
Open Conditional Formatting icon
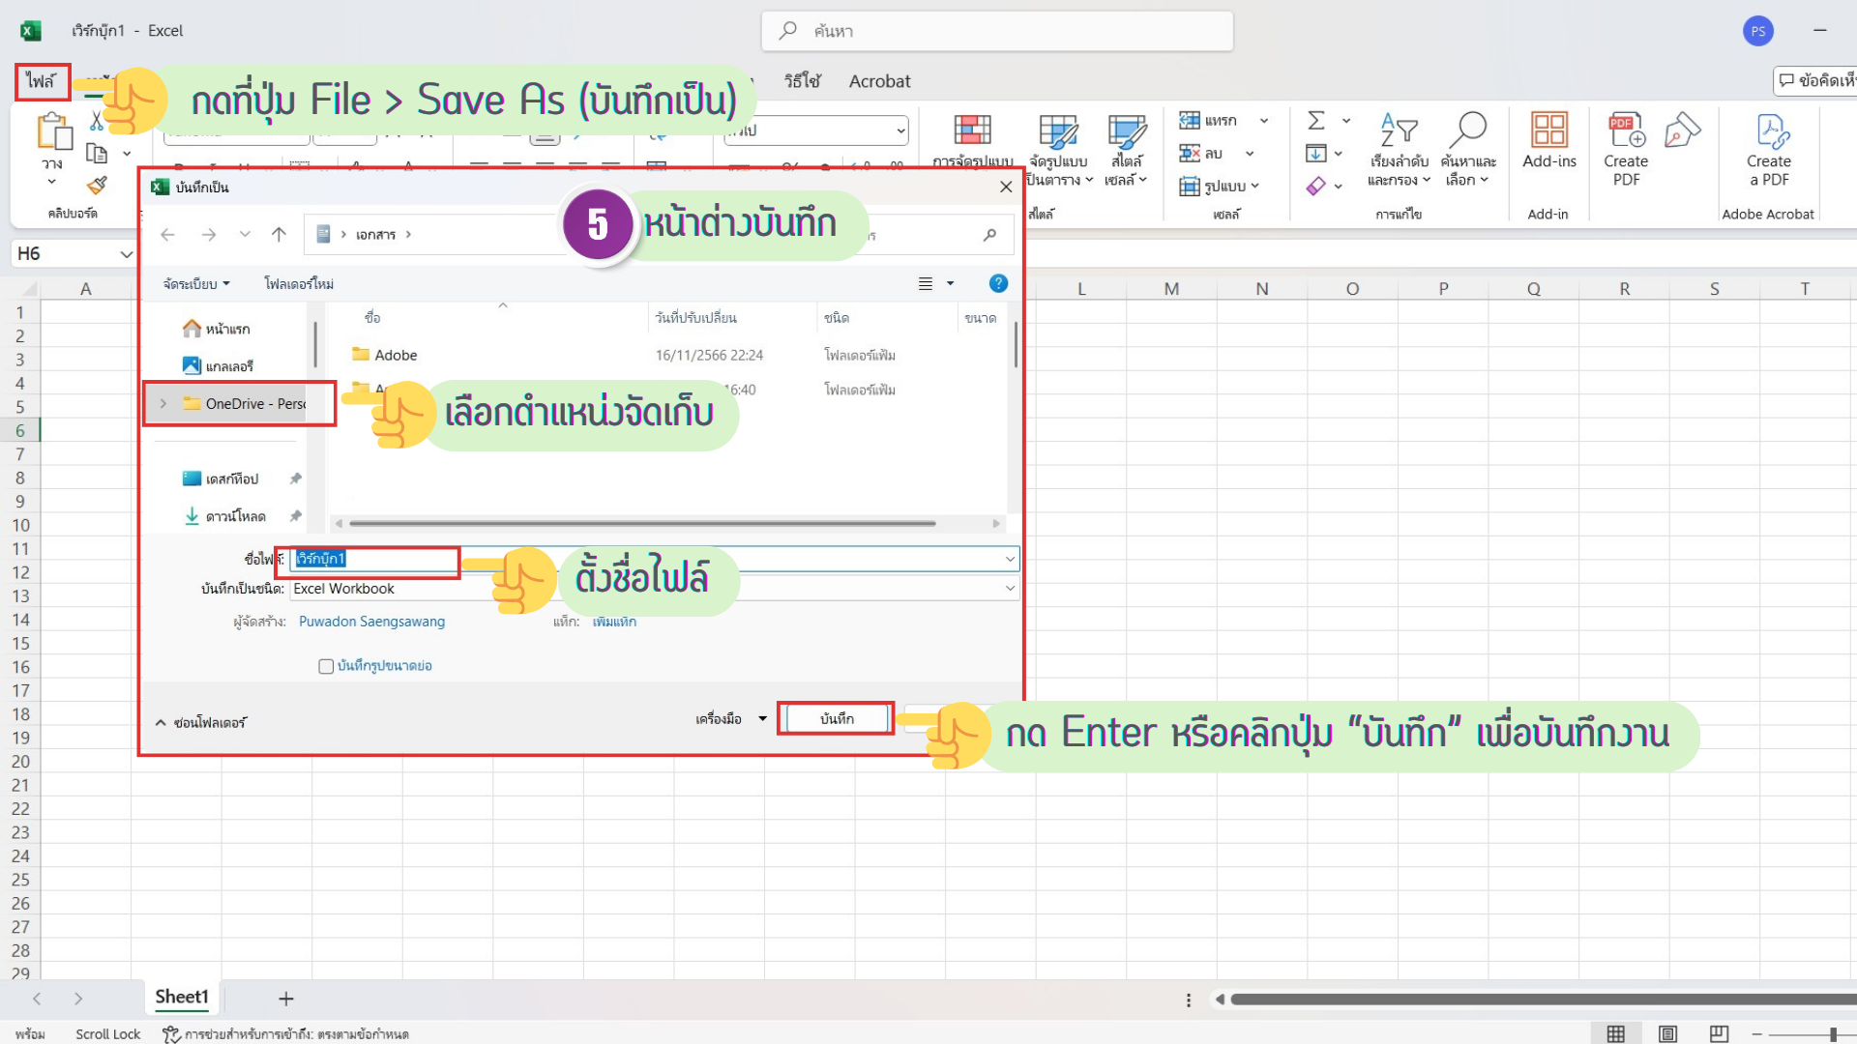pos(972,129)
